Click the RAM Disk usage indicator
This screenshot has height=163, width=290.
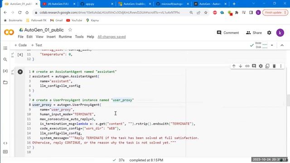261,45
